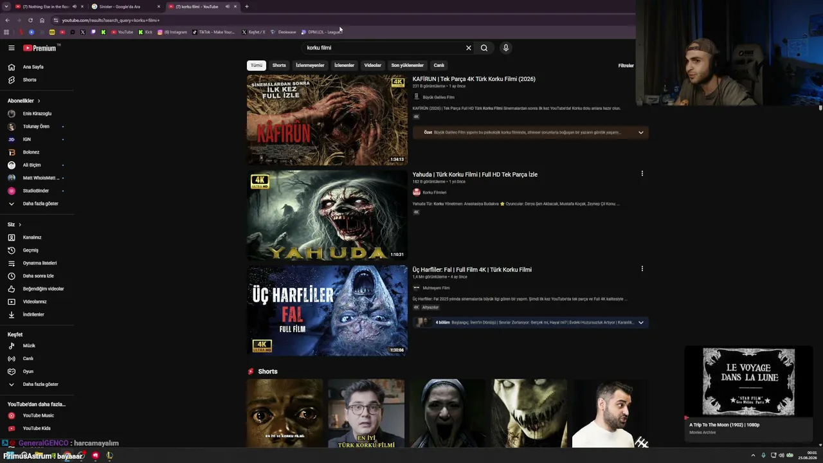
Task: Go to YouTube Premium home logo
Action: 40,48
